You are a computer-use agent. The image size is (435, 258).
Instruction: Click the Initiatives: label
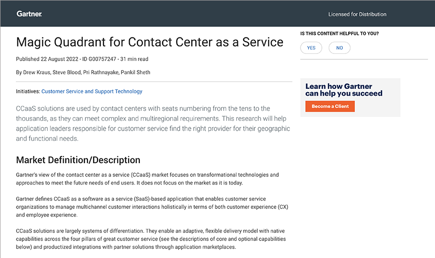click(x=28, y=91)
